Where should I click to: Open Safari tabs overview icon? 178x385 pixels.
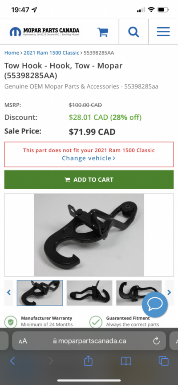click(x=163, y=361)
